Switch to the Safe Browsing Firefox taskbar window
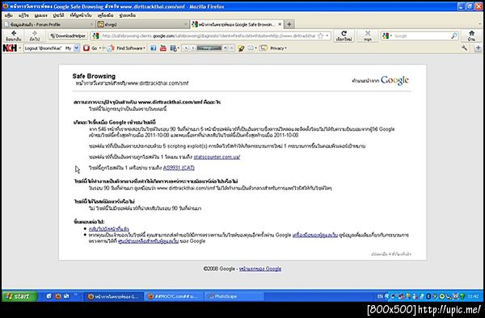 pyautogui.click(x=114, y=296)
